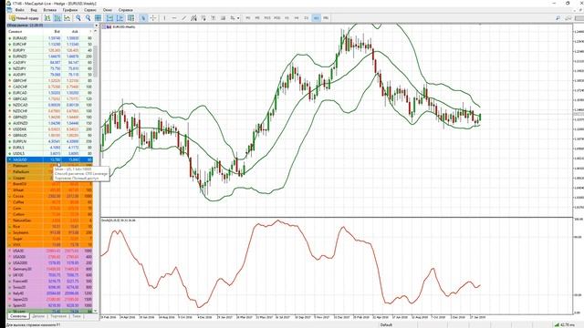
Task: Click the Default profile in status bar
Action: [x=386, y=324]
